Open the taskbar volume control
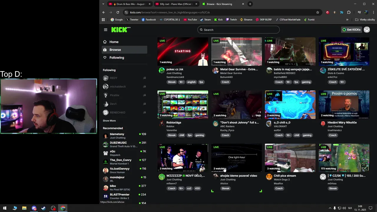Viewport: 377px width, 212px height. [x=344, y=208]
